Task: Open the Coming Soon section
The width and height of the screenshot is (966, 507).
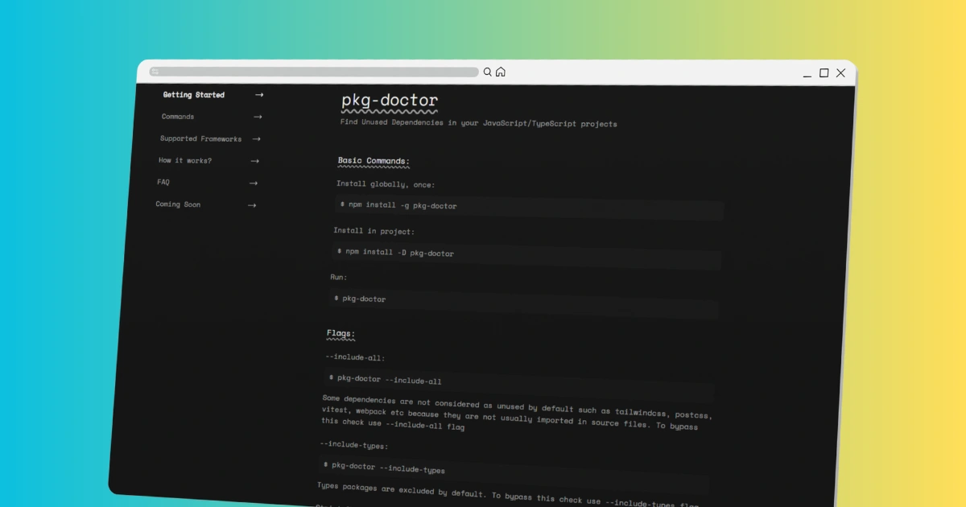Action: (177, 204)
